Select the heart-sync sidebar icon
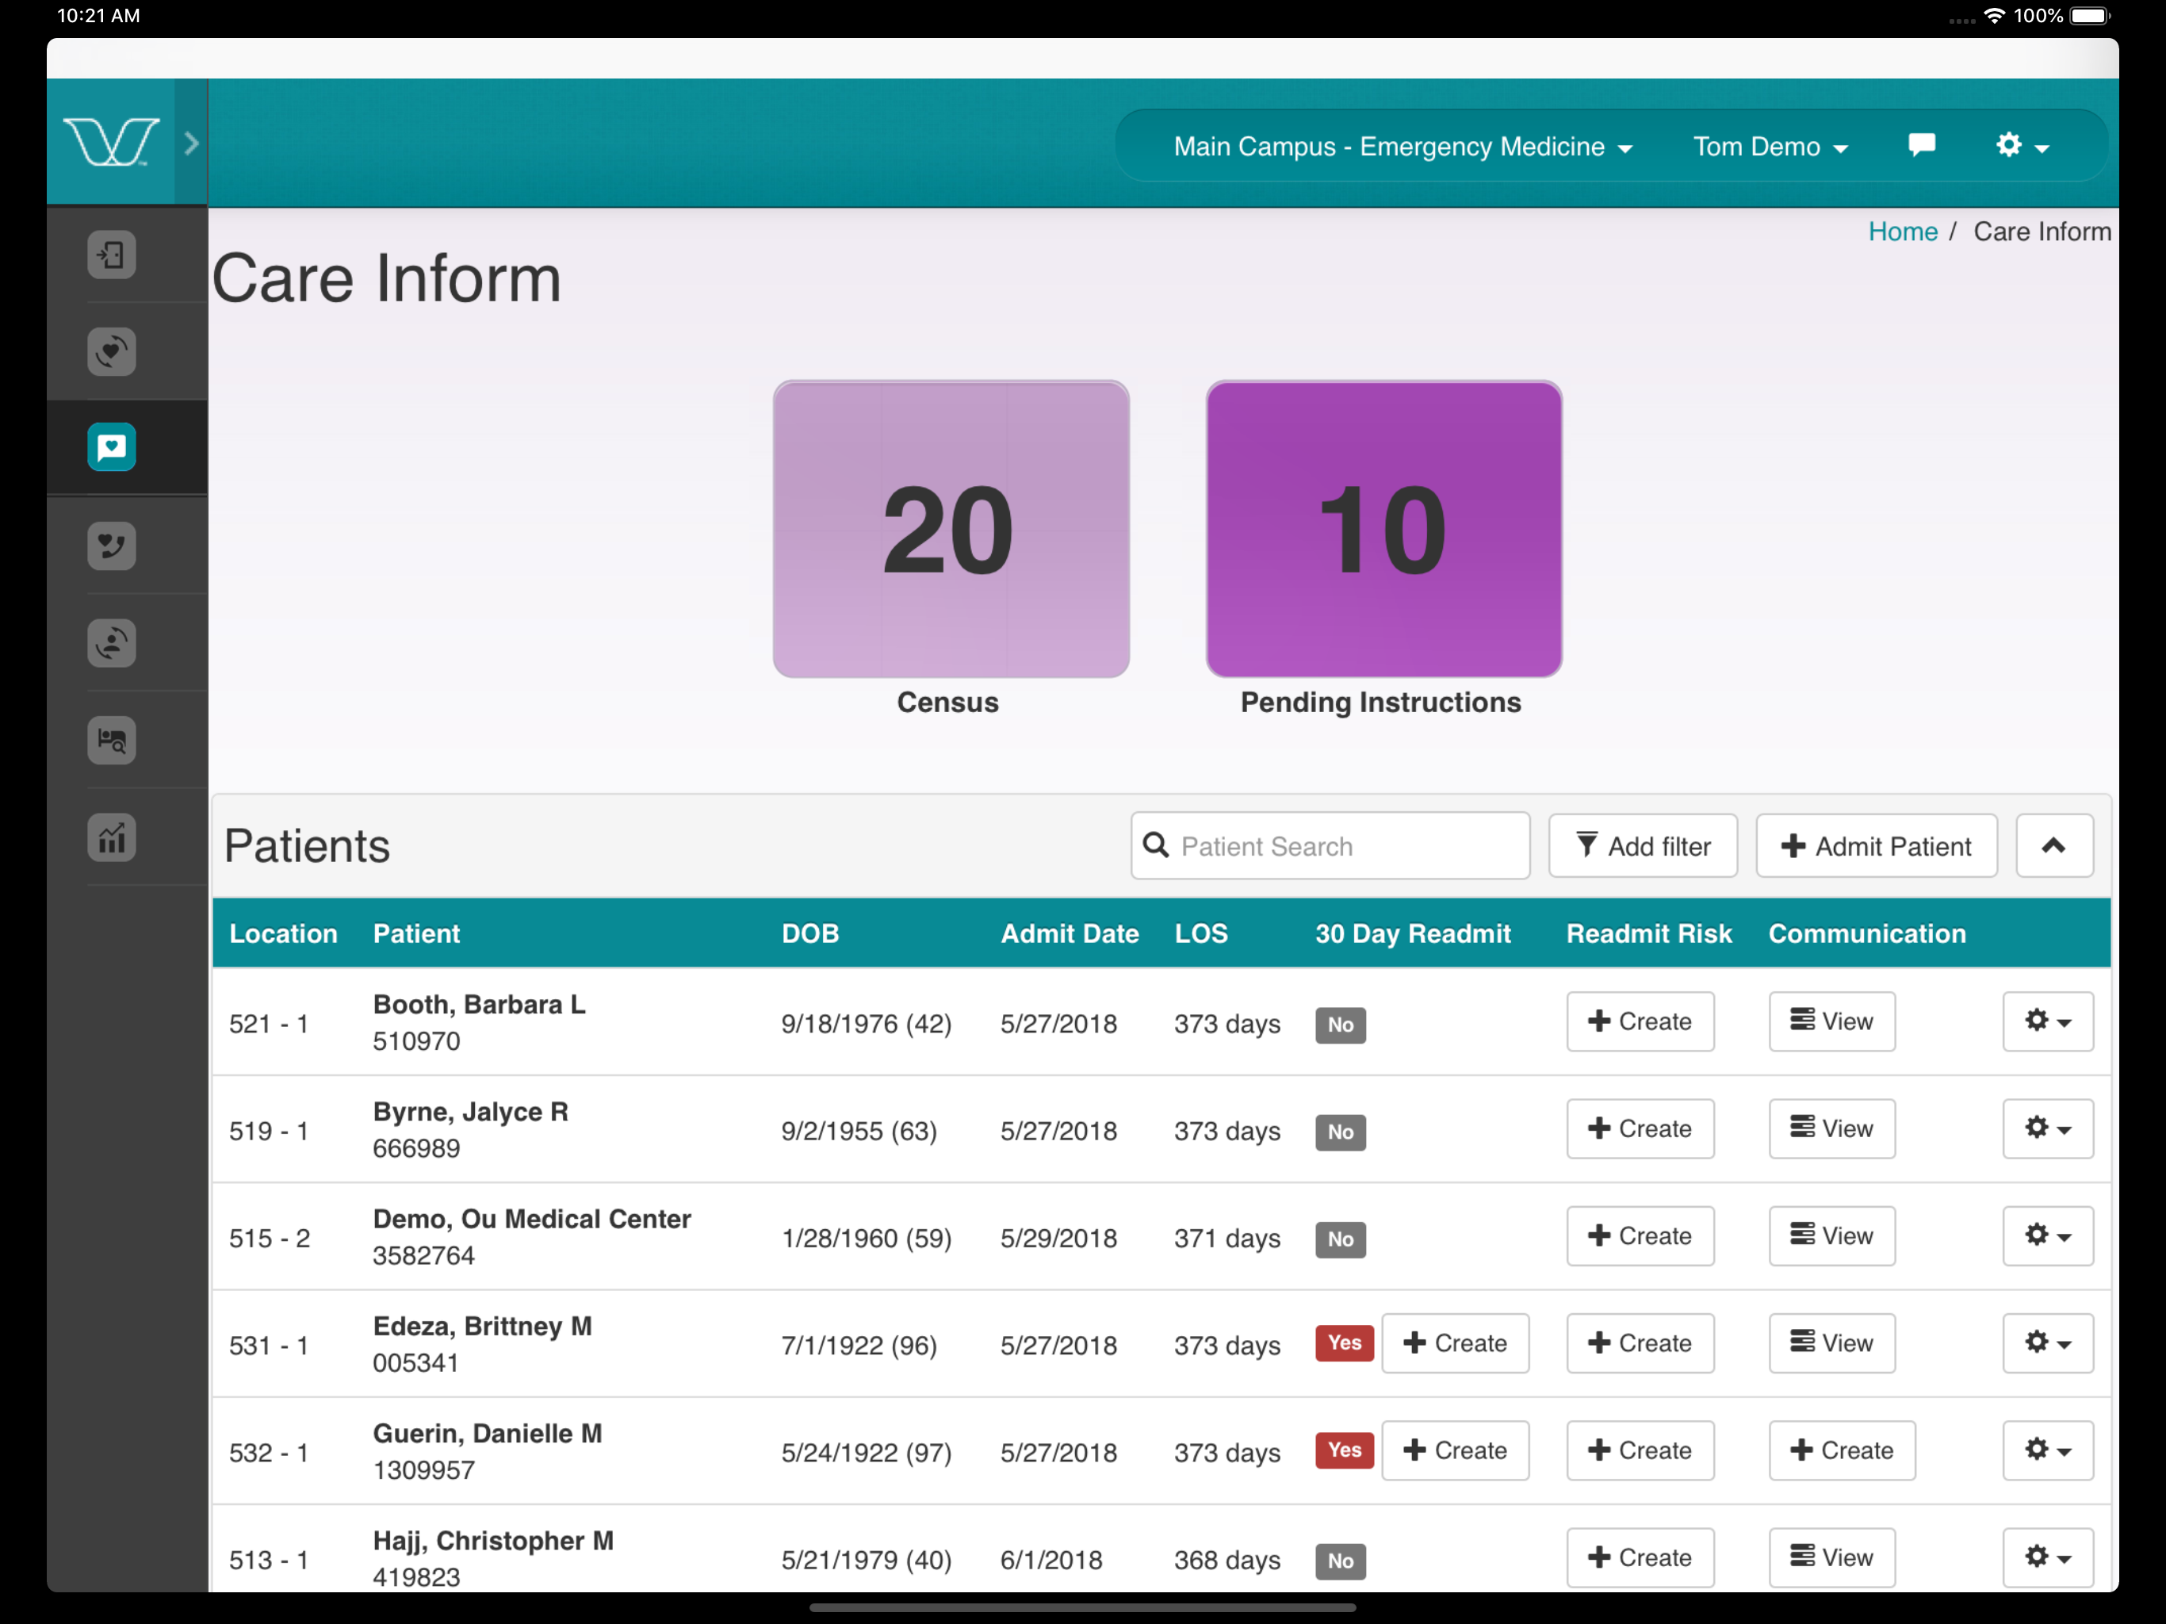 [112, 351]
